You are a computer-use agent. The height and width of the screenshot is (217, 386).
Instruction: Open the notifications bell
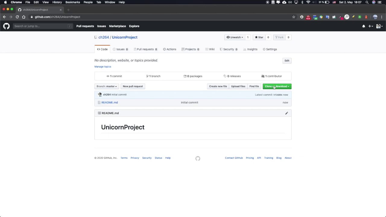pos(364,26)
